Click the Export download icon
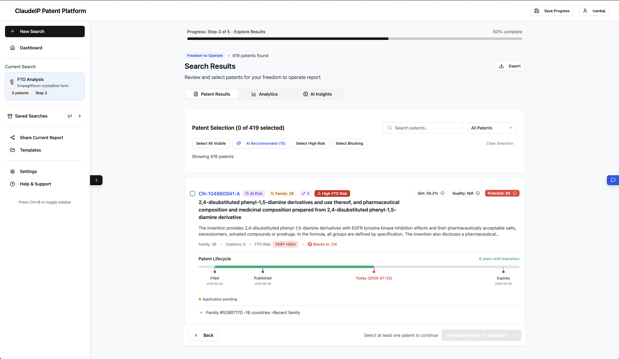619x359 pixels. coord(501,66)
